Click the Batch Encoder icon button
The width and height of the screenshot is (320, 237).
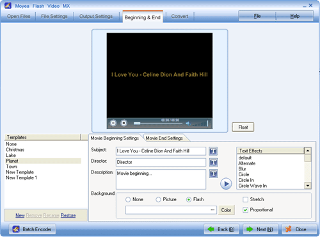pos(33,229)
